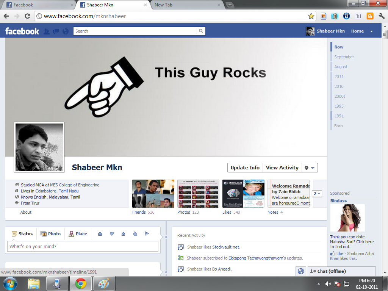The image size is (388, 291).
Task: Select the flag Milestones composer icon
Action: coord(147,234)
